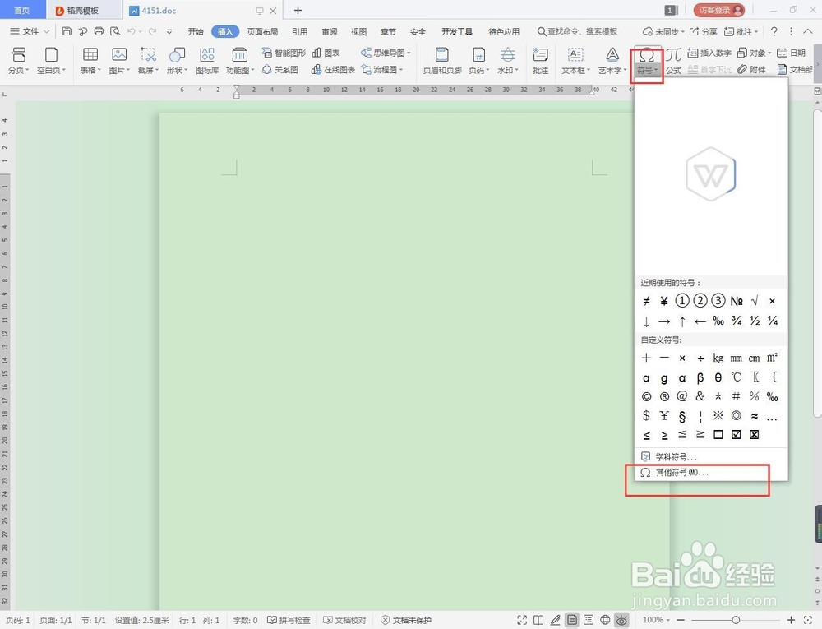Select the 截屏 screenshot tool
This screenshot has height=629, width=822.
146,58
